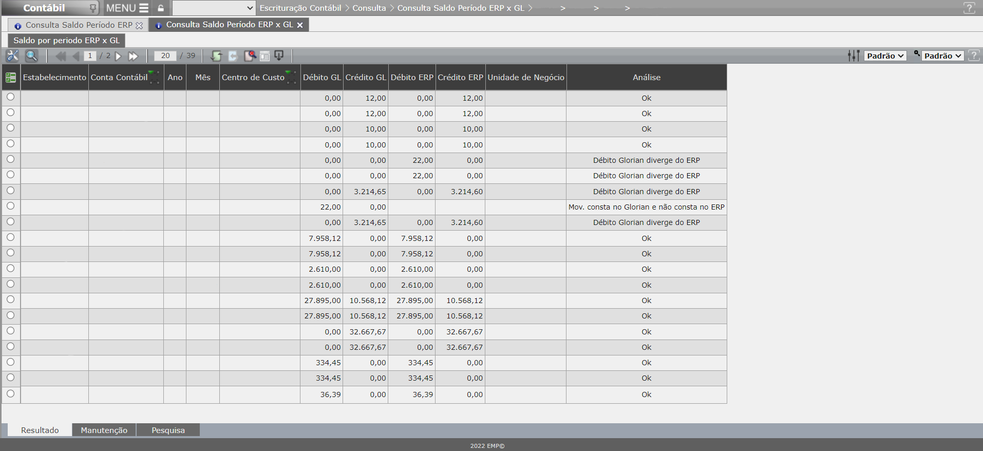
Task: Select radio button for the 36,39 debit row
Action: (x=10, y=393)
